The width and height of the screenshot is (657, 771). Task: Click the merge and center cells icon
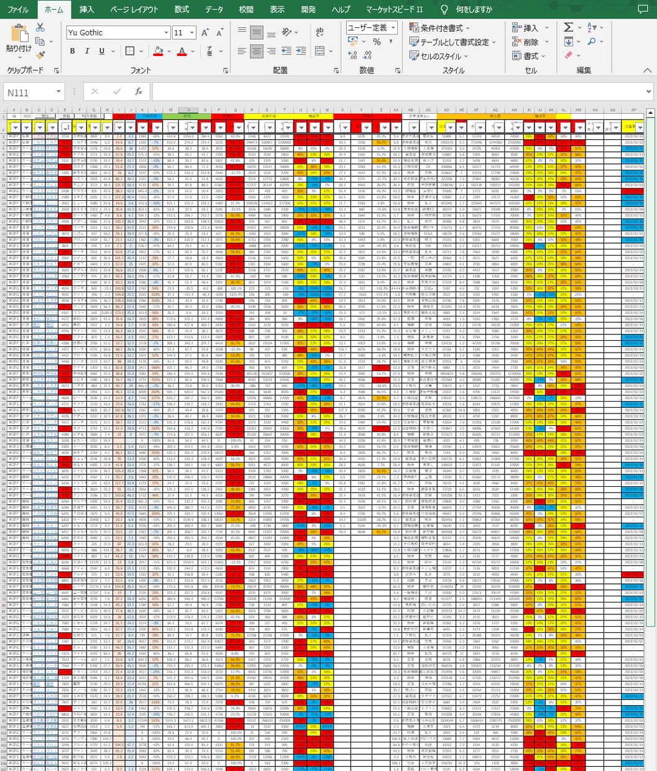[319, 51]
